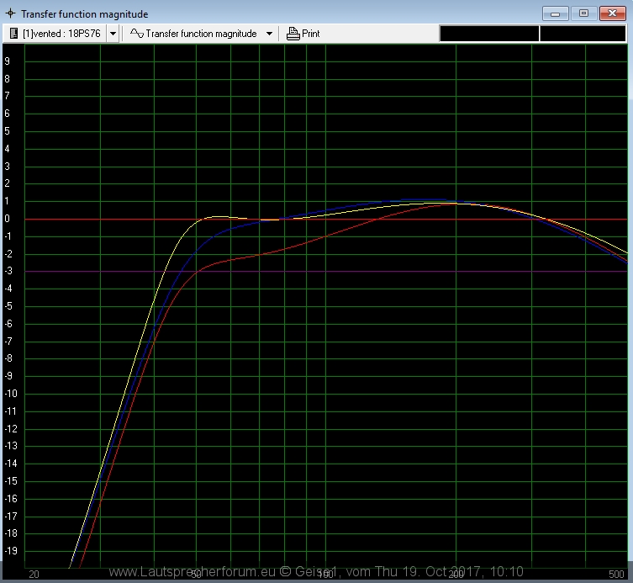Image resolution: width=633 pixels, height=583 pixels.
Task: Click the Transfer function magnitude toolbar label
Action: (x=201, y=34)
